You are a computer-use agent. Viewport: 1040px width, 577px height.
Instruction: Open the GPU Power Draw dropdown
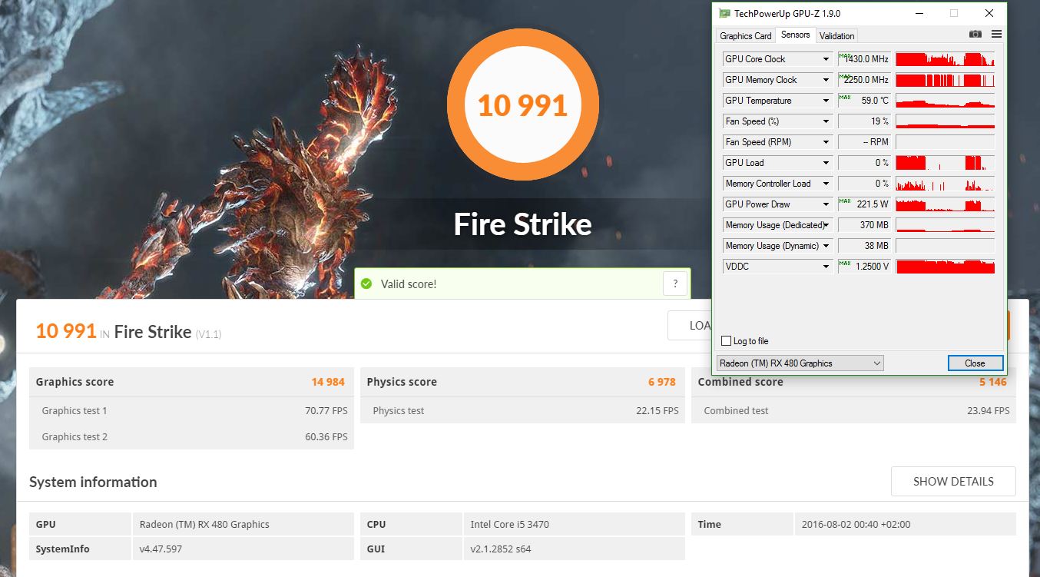(x=826, y=204)
